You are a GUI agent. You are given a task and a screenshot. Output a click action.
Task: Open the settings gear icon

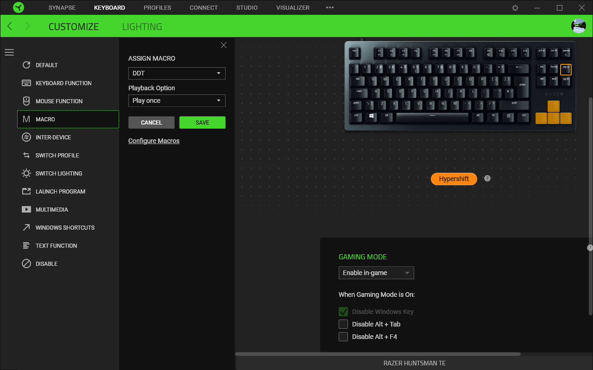(x=515, y=8)
